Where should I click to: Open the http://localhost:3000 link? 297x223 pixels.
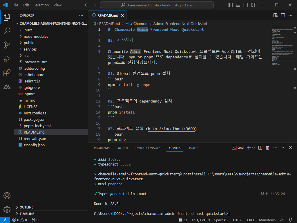171,129
